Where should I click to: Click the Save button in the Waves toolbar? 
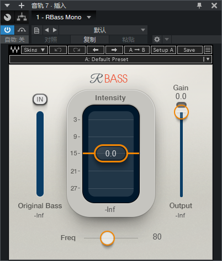tap(189, 50)
